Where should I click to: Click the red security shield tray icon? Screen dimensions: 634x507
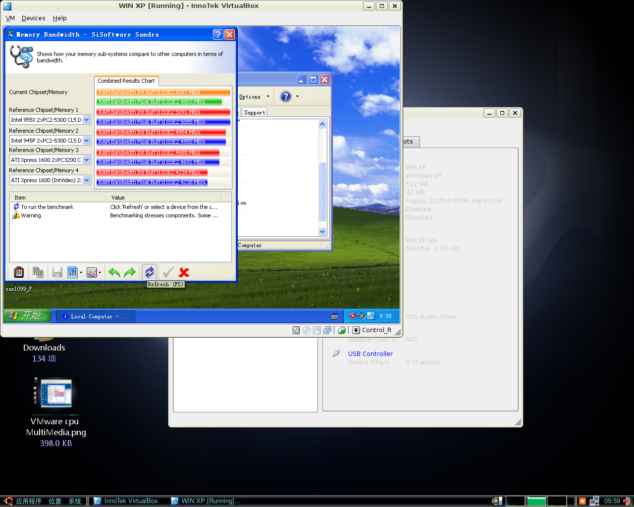click(353, 316)
